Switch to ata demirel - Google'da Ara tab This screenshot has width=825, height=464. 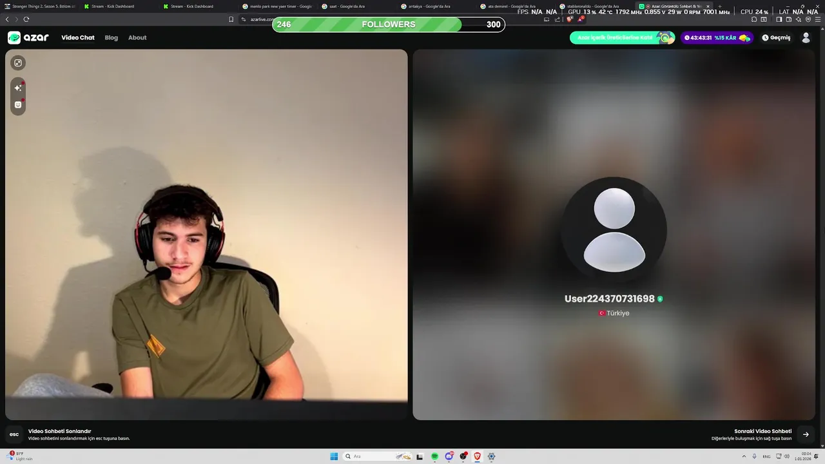515,6
